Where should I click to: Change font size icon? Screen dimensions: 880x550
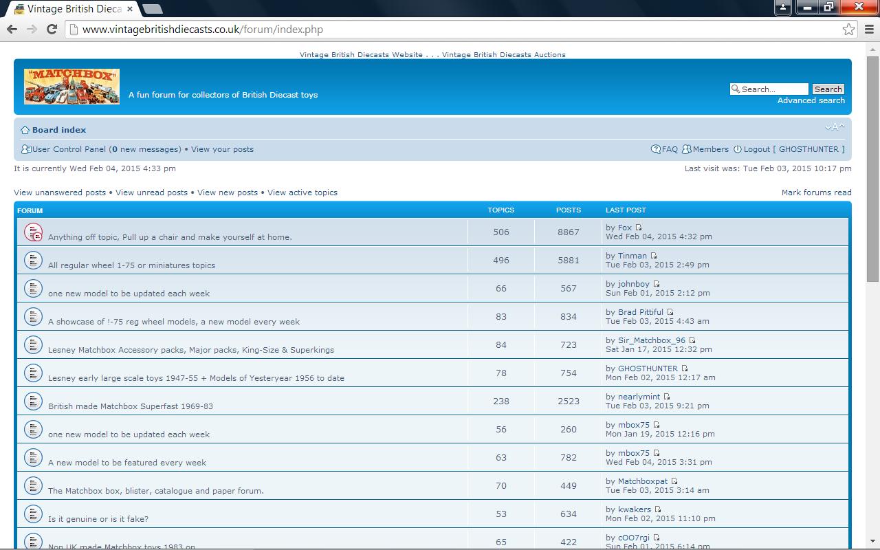click(835, 127)
